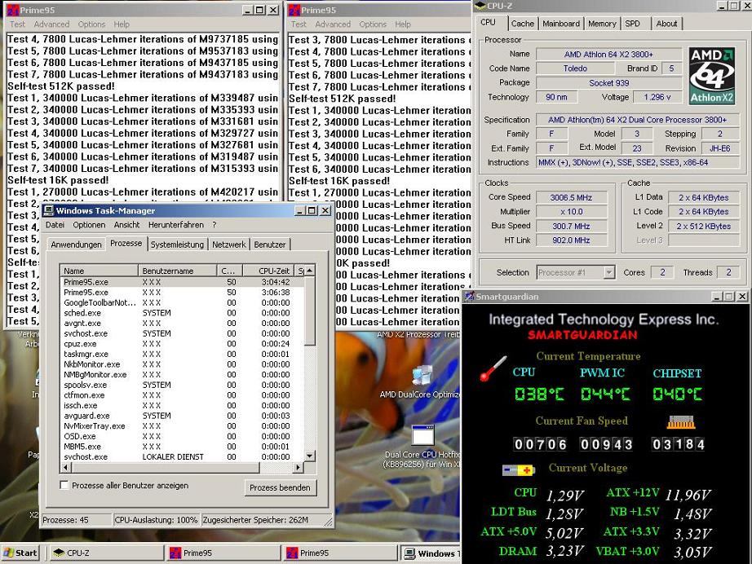Switch to the Benutzer tab

point(269,245)
